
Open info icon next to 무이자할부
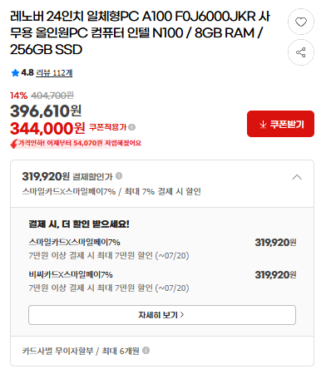pyautogui.click(x=146, y=351)
